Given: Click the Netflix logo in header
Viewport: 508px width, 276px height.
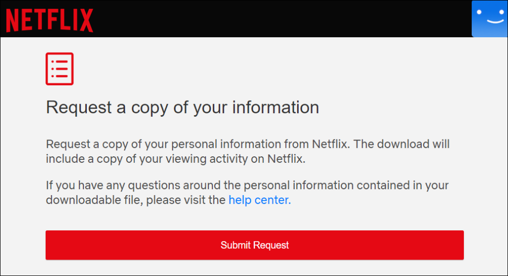Looking at the screenshot, I should click(49, 20).
